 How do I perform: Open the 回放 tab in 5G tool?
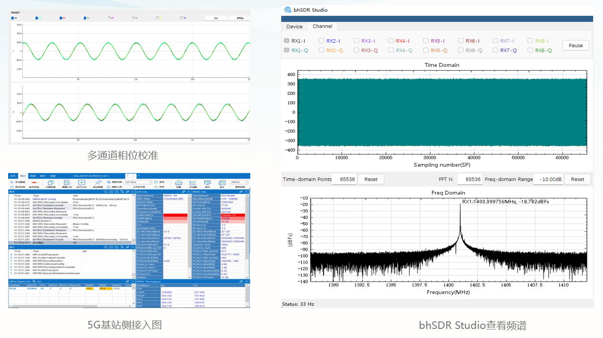[33, 175]
